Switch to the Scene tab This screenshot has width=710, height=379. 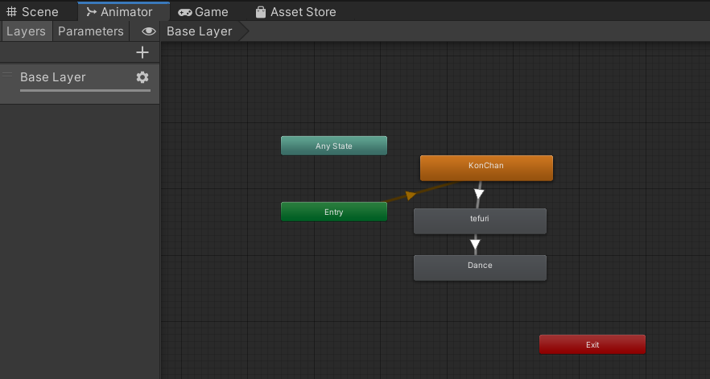[32, 12]
